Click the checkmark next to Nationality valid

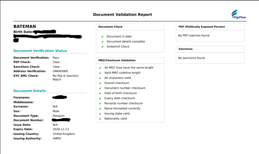100,119
